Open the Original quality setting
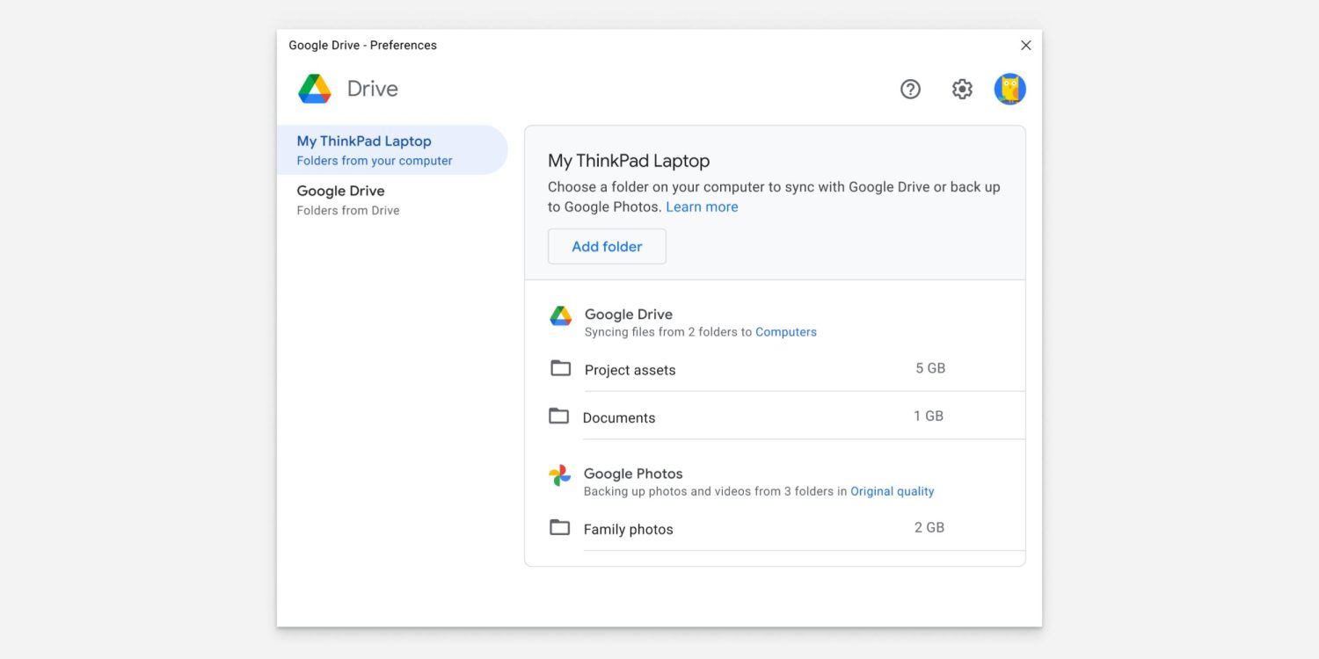1319x659 pixels. 893,490
